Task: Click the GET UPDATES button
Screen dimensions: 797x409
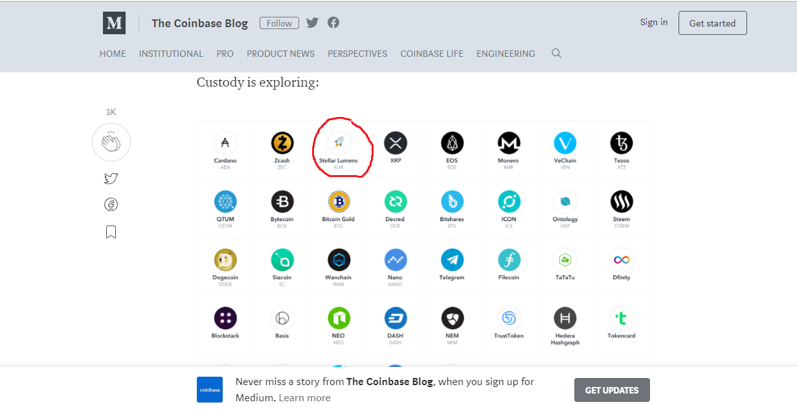Action: [x=612, y=390]
